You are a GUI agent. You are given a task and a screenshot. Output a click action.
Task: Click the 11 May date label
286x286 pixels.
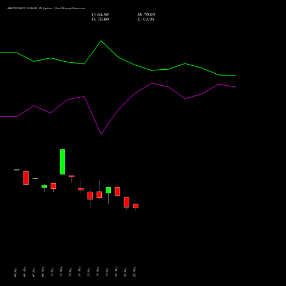click(x=52, y=272)
